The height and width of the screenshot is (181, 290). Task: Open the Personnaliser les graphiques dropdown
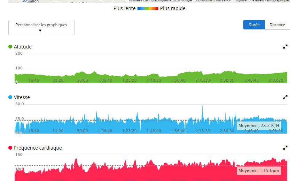coord(41,28)
